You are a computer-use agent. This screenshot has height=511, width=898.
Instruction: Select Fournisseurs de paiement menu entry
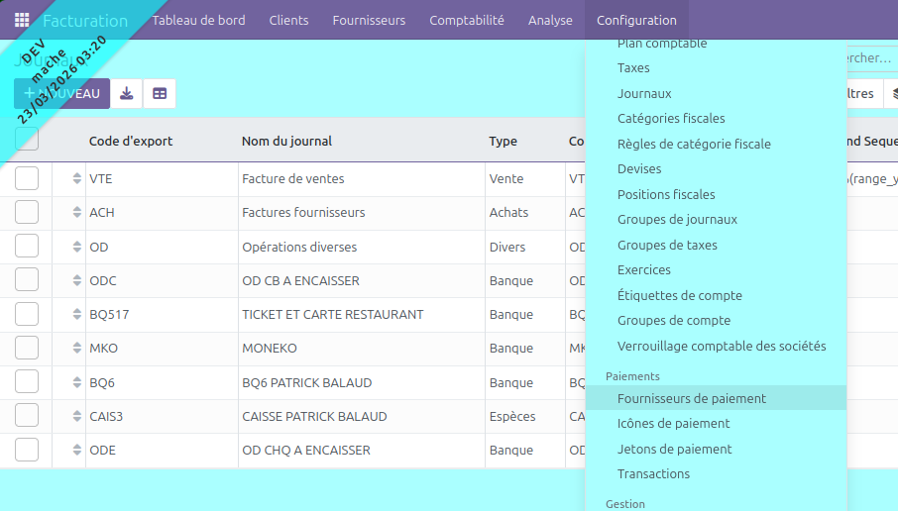(x=691, y=398)
